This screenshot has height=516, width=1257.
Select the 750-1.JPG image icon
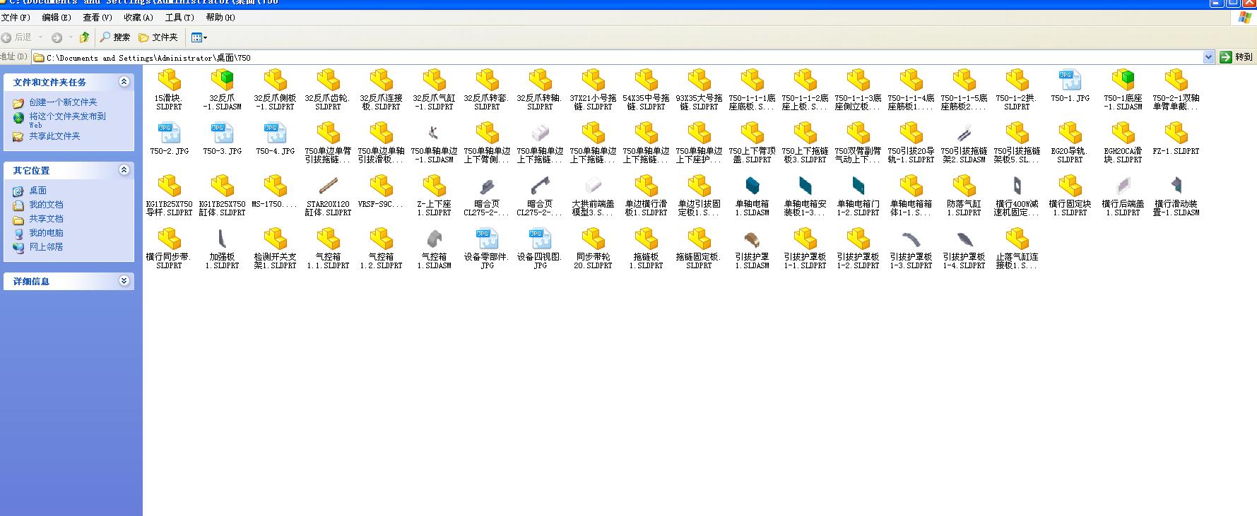[x=1070, y=80]
